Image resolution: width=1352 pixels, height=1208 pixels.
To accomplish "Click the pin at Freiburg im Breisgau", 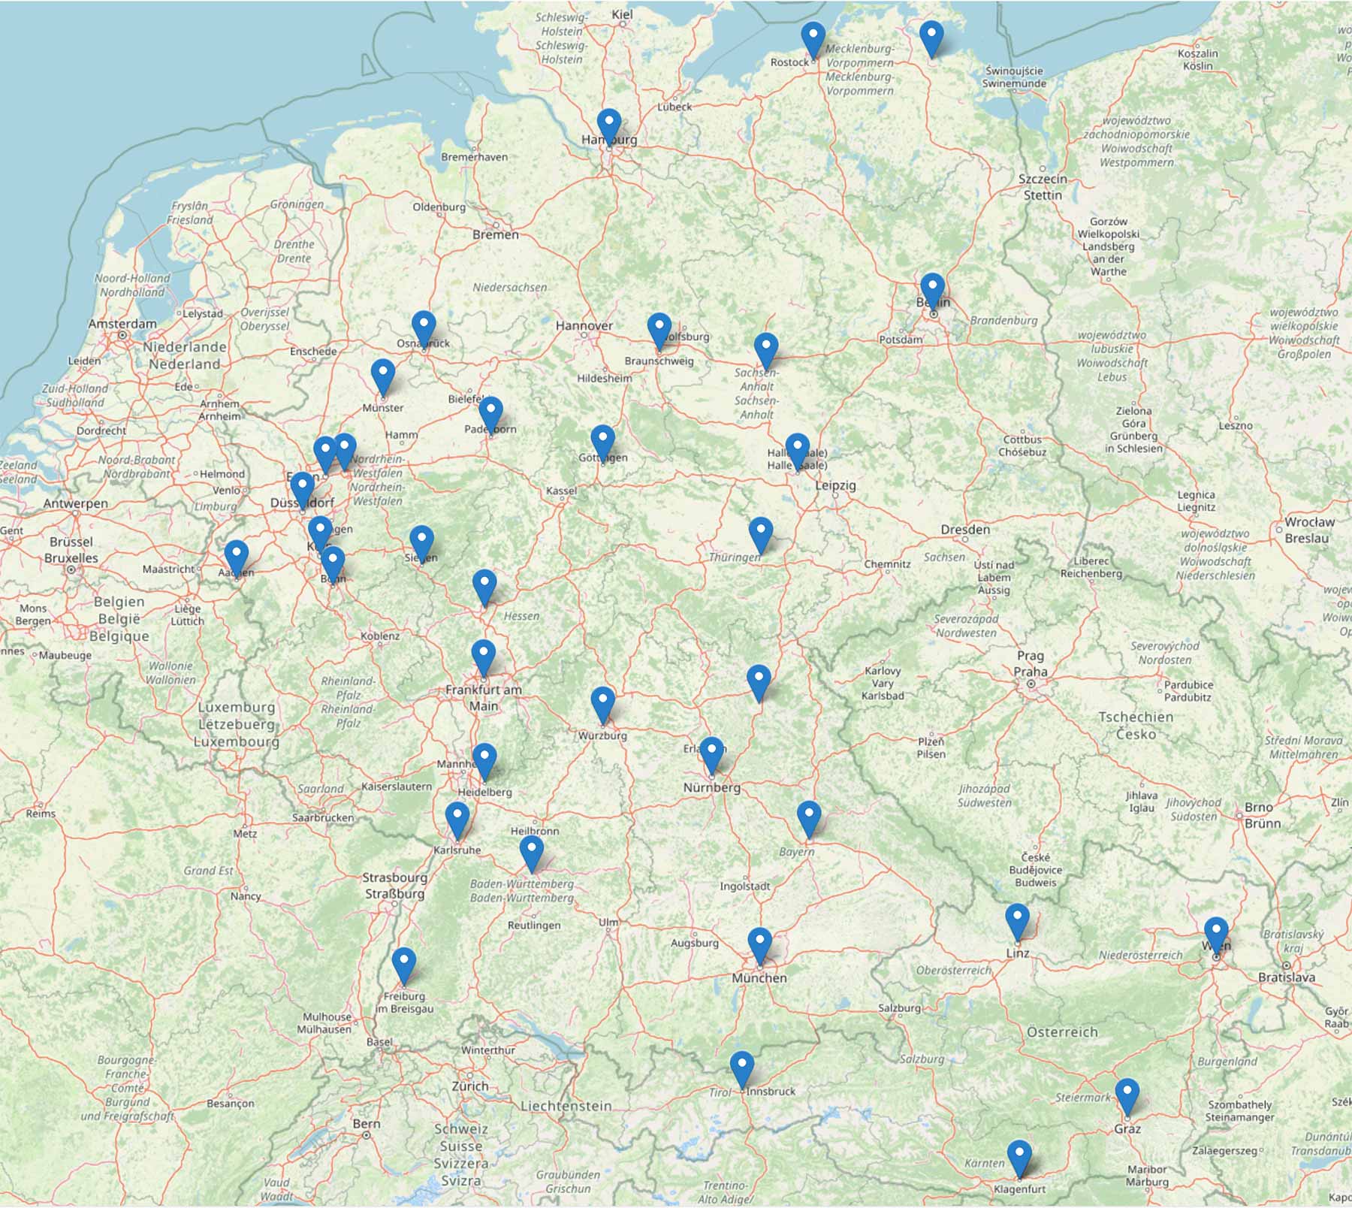I will tap(404, 965).
